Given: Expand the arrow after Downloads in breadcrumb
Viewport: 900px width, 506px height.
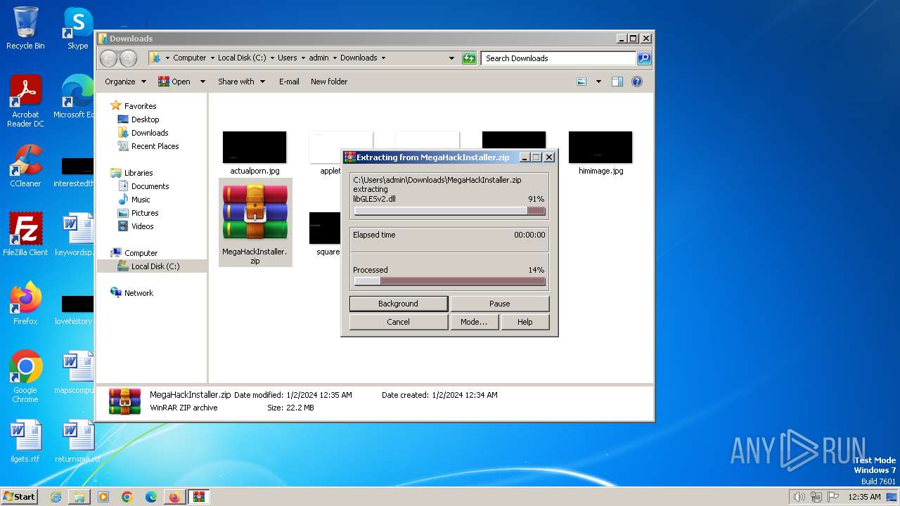Looking at the screenshot, I should (383, 58).
